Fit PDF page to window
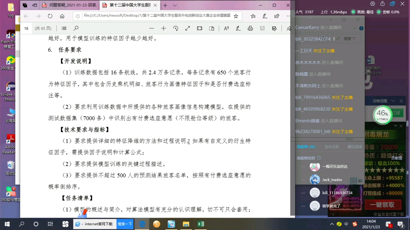 (x=200, y=28)
